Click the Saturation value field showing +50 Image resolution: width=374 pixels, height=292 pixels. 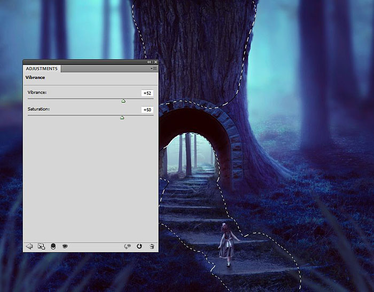pyautogui.click(x=147, y=110)
